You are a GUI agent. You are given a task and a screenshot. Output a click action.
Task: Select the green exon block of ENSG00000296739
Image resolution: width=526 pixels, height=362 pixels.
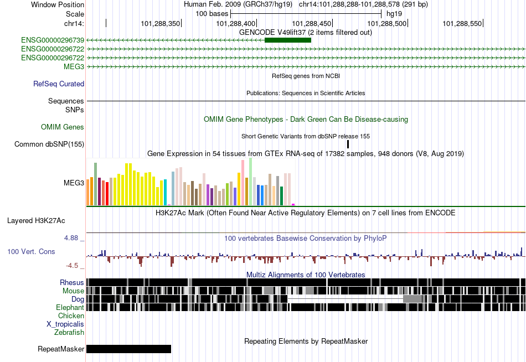[288, 40]
